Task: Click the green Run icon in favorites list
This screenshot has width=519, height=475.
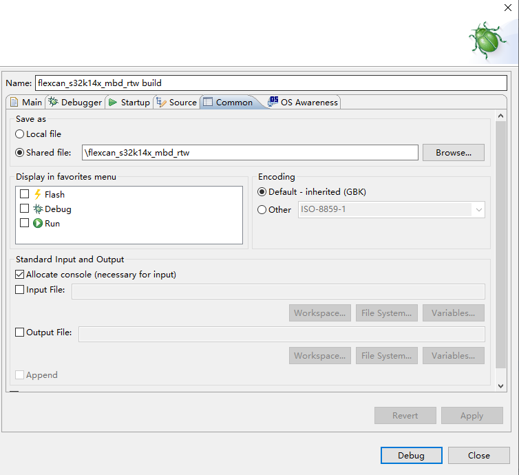Action: click(38, 224)
